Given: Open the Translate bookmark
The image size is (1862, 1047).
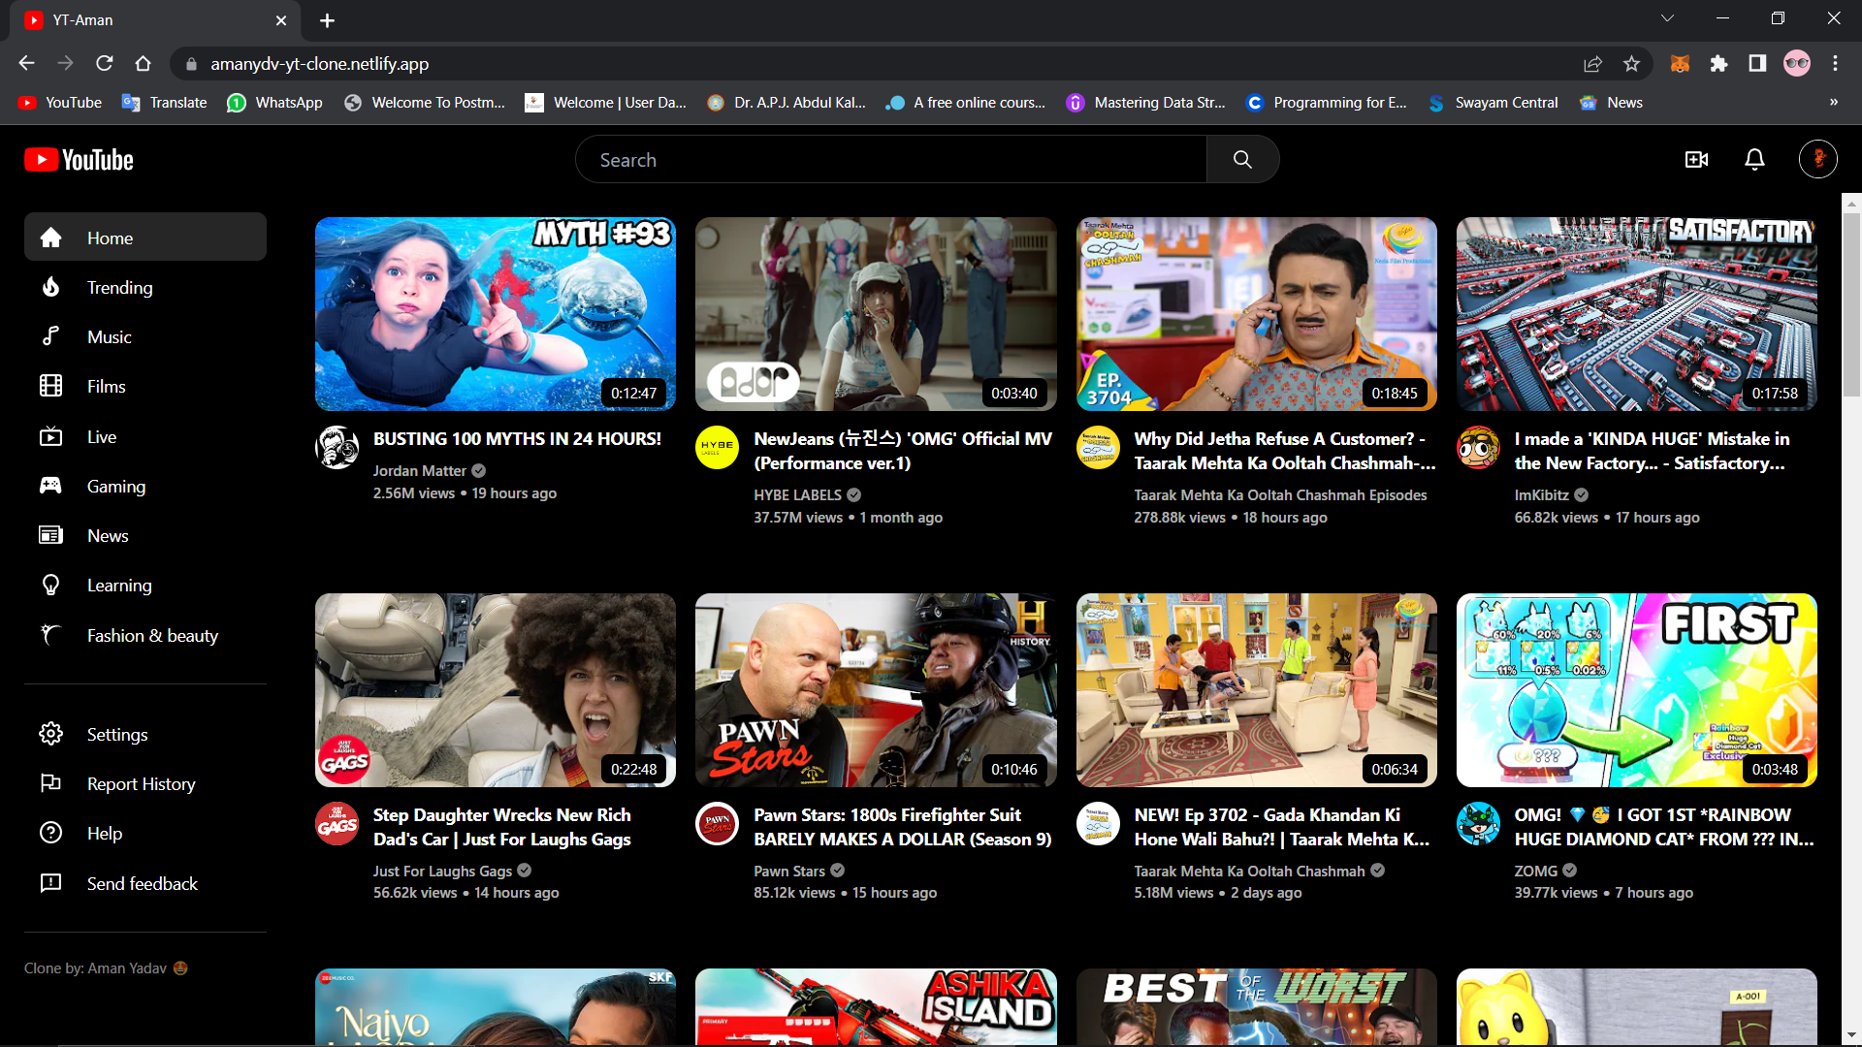Looking at the screenshot, I should 164,103.
